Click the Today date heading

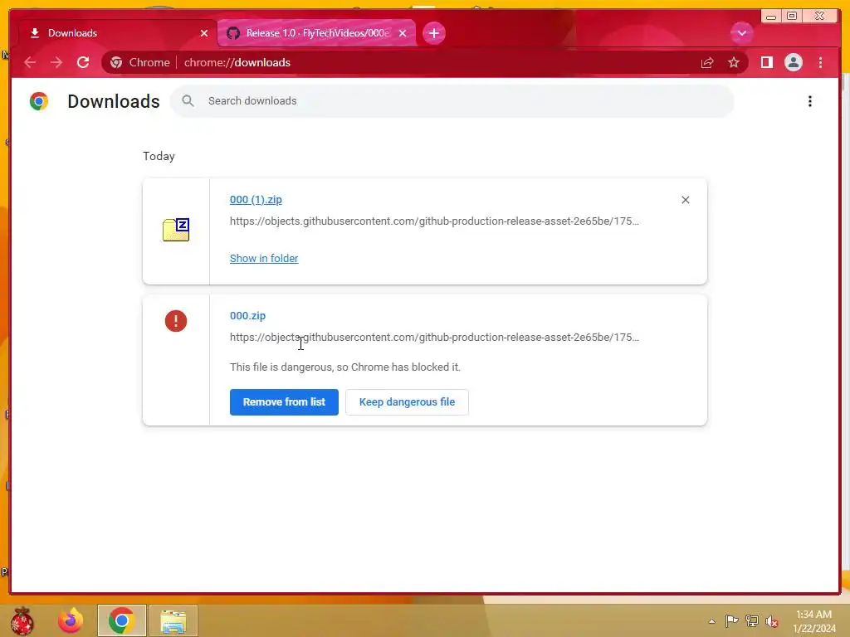[x=159, y=156]
